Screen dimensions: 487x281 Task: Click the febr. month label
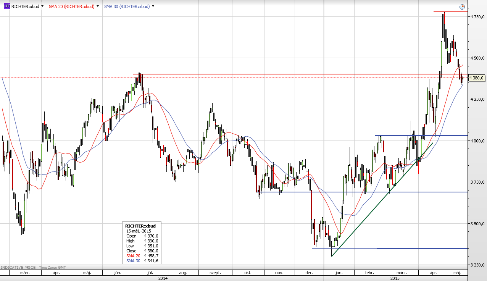369,273
